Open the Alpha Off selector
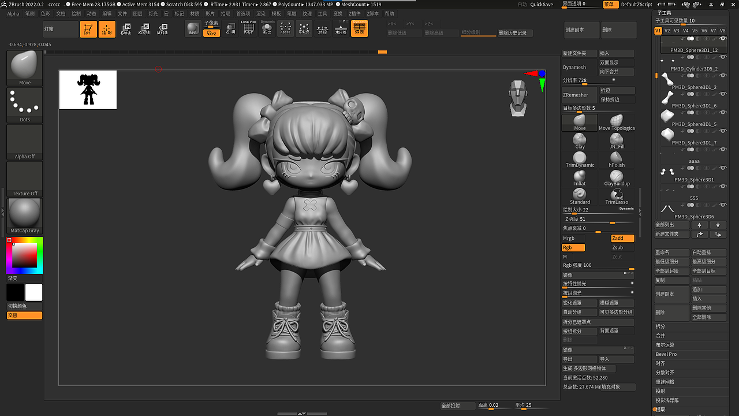 (25, 142)
